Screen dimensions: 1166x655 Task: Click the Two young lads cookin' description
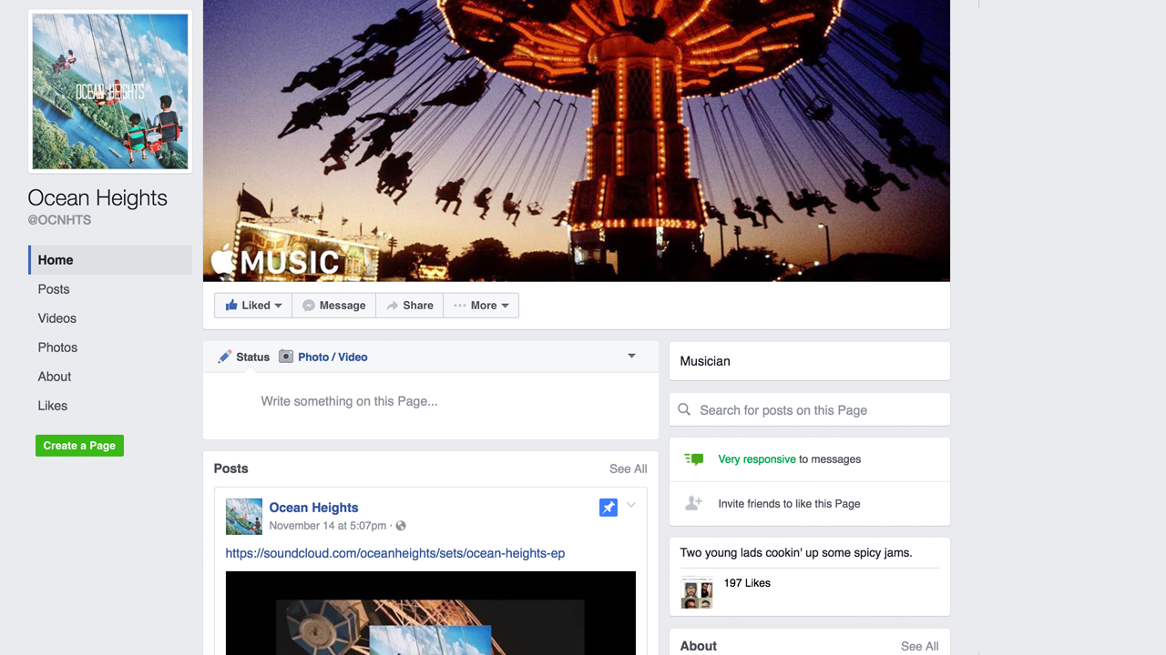click(796, 552)
